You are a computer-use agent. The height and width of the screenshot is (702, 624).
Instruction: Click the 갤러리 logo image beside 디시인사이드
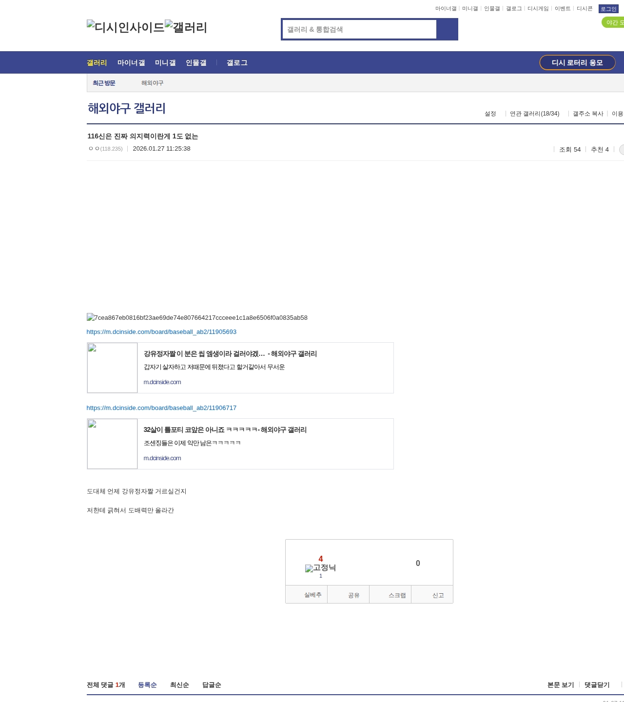click(186, 27)
